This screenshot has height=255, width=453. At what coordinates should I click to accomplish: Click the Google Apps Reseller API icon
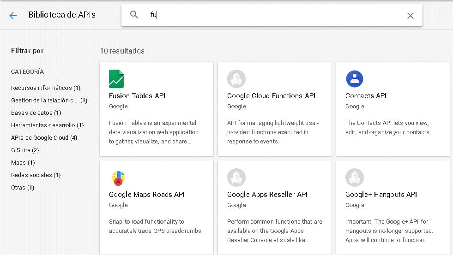pyautogui.click(x=236, y=178)
